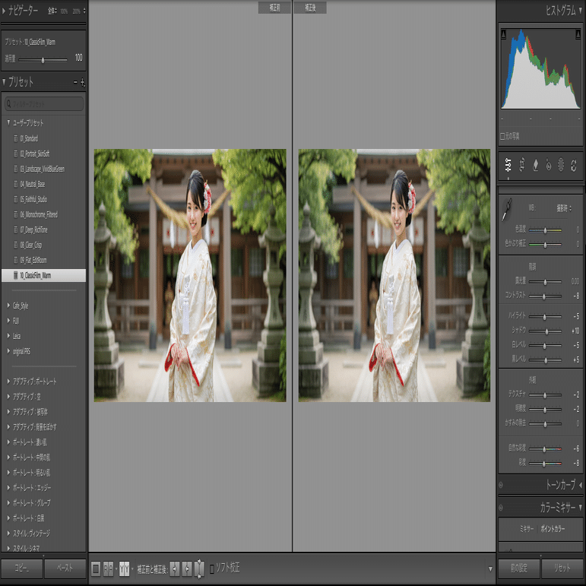Click the 色温度 temperature slider
Viewport: 586px width, 586px height.
pyautogui.click(x=545, y=230)
